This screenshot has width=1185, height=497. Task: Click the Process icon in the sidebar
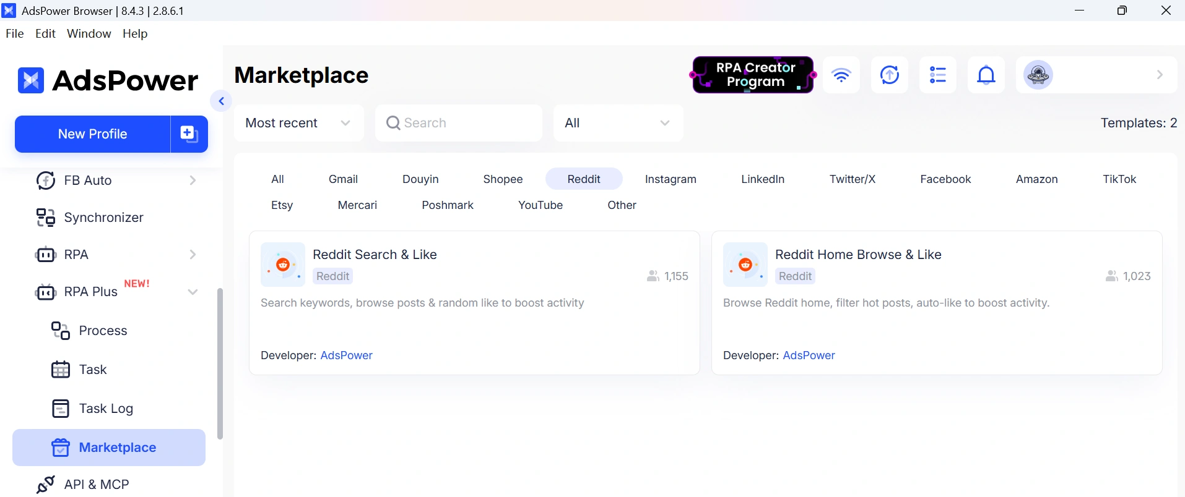pos(60,331)
